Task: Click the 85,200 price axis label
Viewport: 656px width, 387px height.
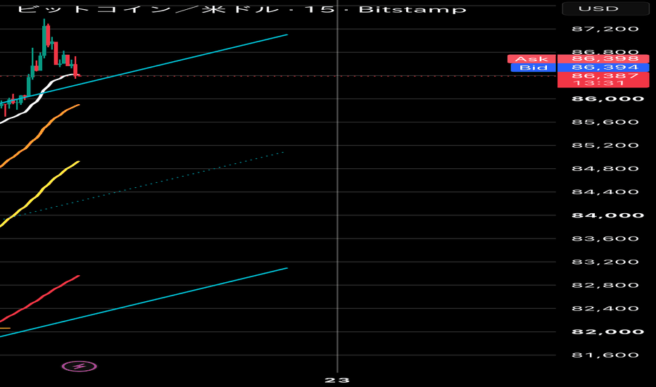Action: [x=605, y=146]
